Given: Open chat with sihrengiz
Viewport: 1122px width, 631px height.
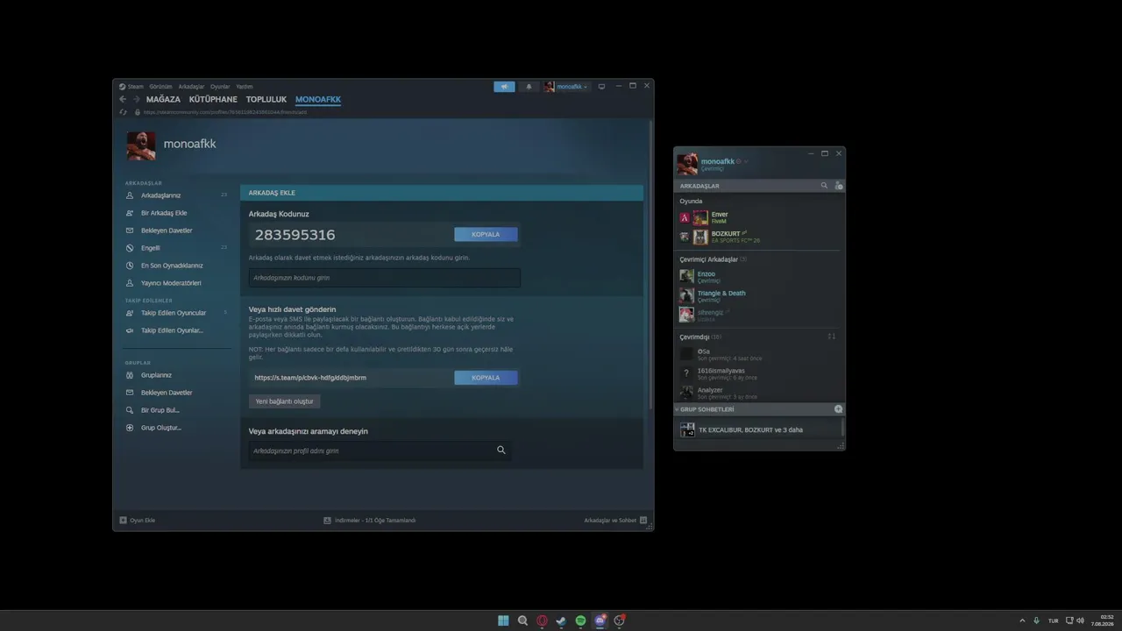Looking at the screenshot, I should [x=759, y=315].
